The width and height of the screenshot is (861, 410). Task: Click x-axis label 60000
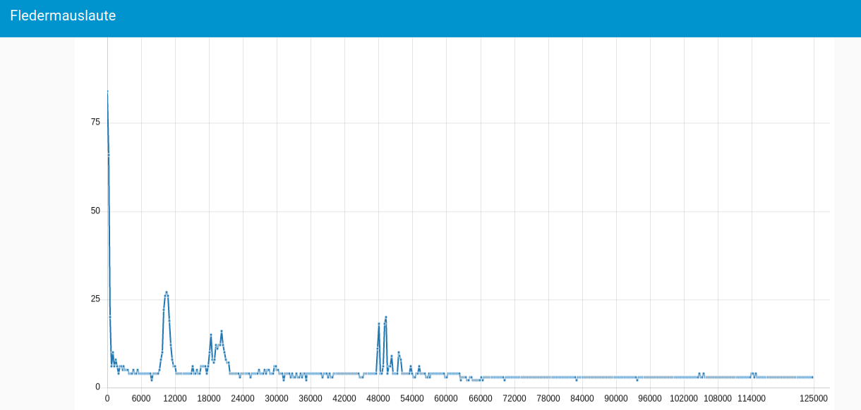click(x=446, y=399)
